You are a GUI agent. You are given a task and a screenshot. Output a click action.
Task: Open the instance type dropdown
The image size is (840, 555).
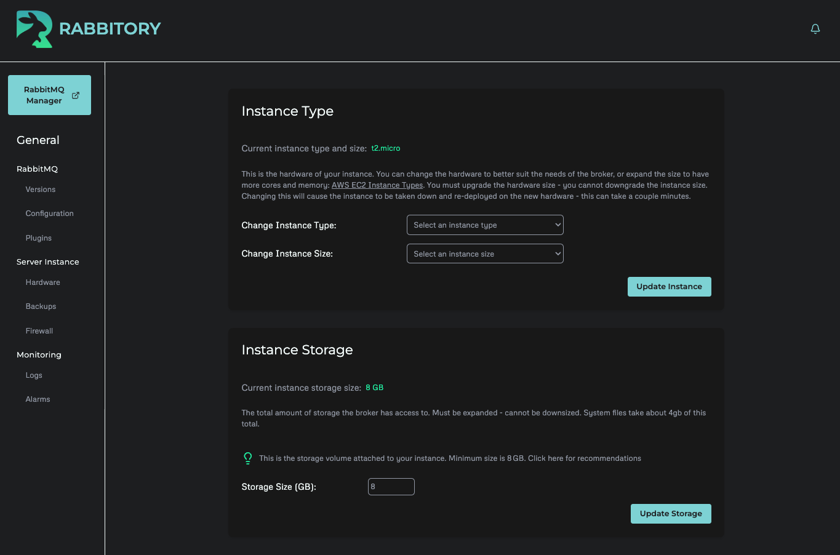(484, 225)
